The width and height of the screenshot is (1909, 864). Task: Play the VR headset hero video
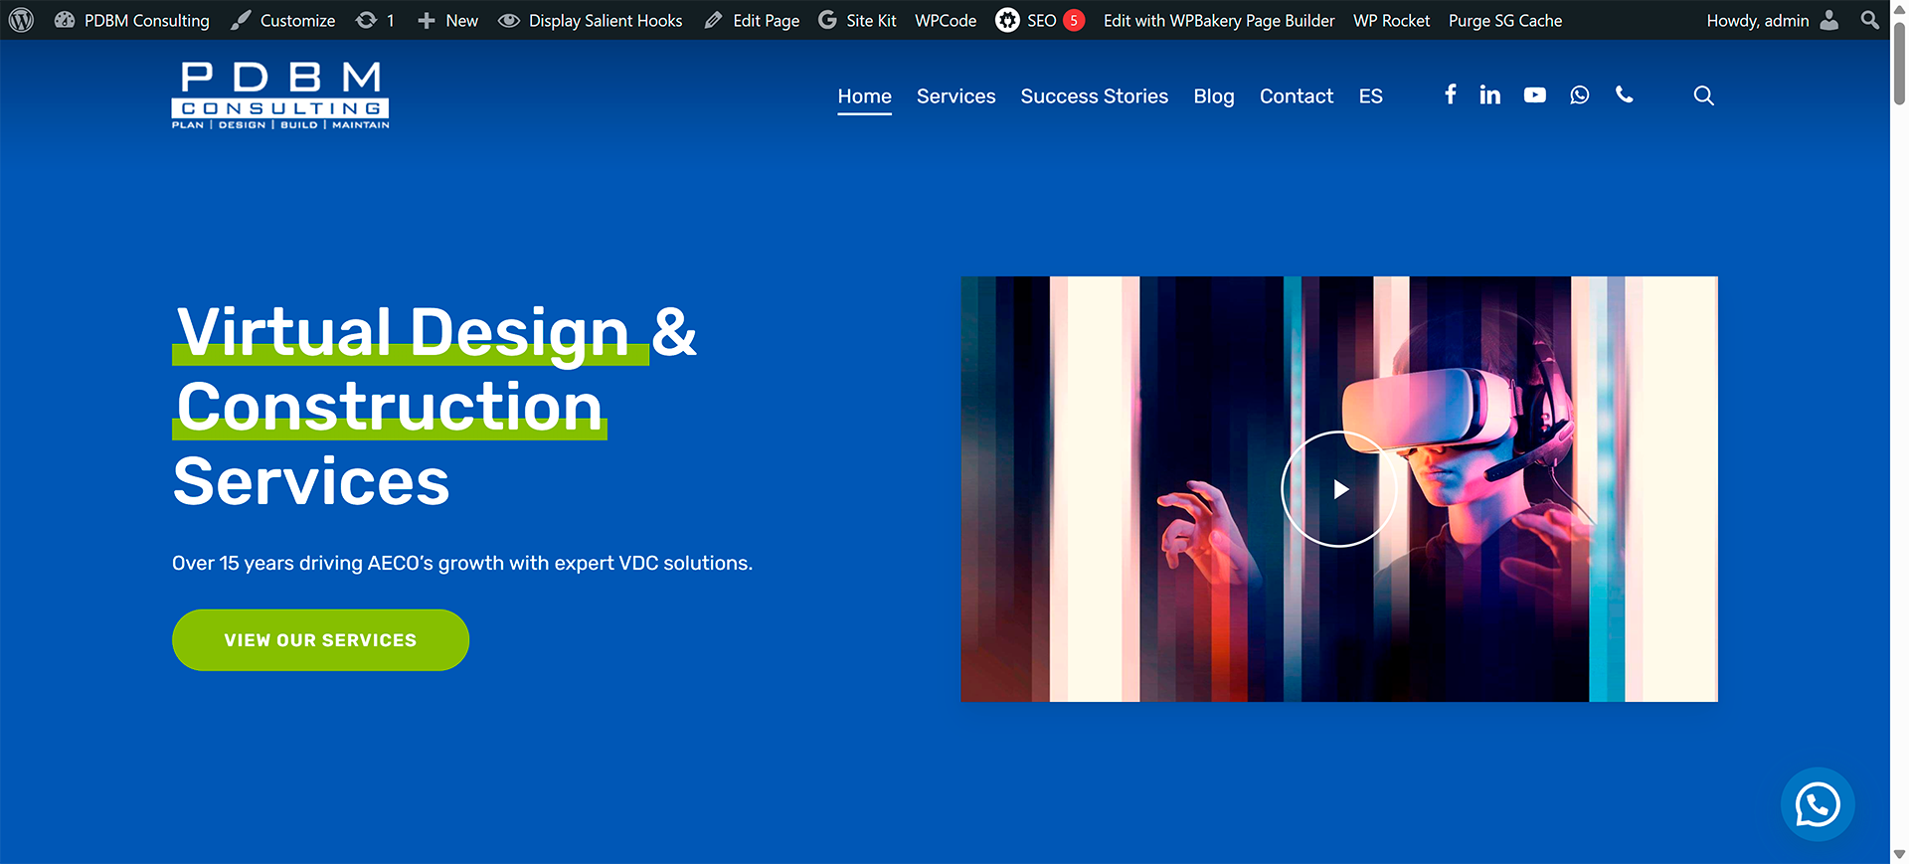[x=1338, y=489]
